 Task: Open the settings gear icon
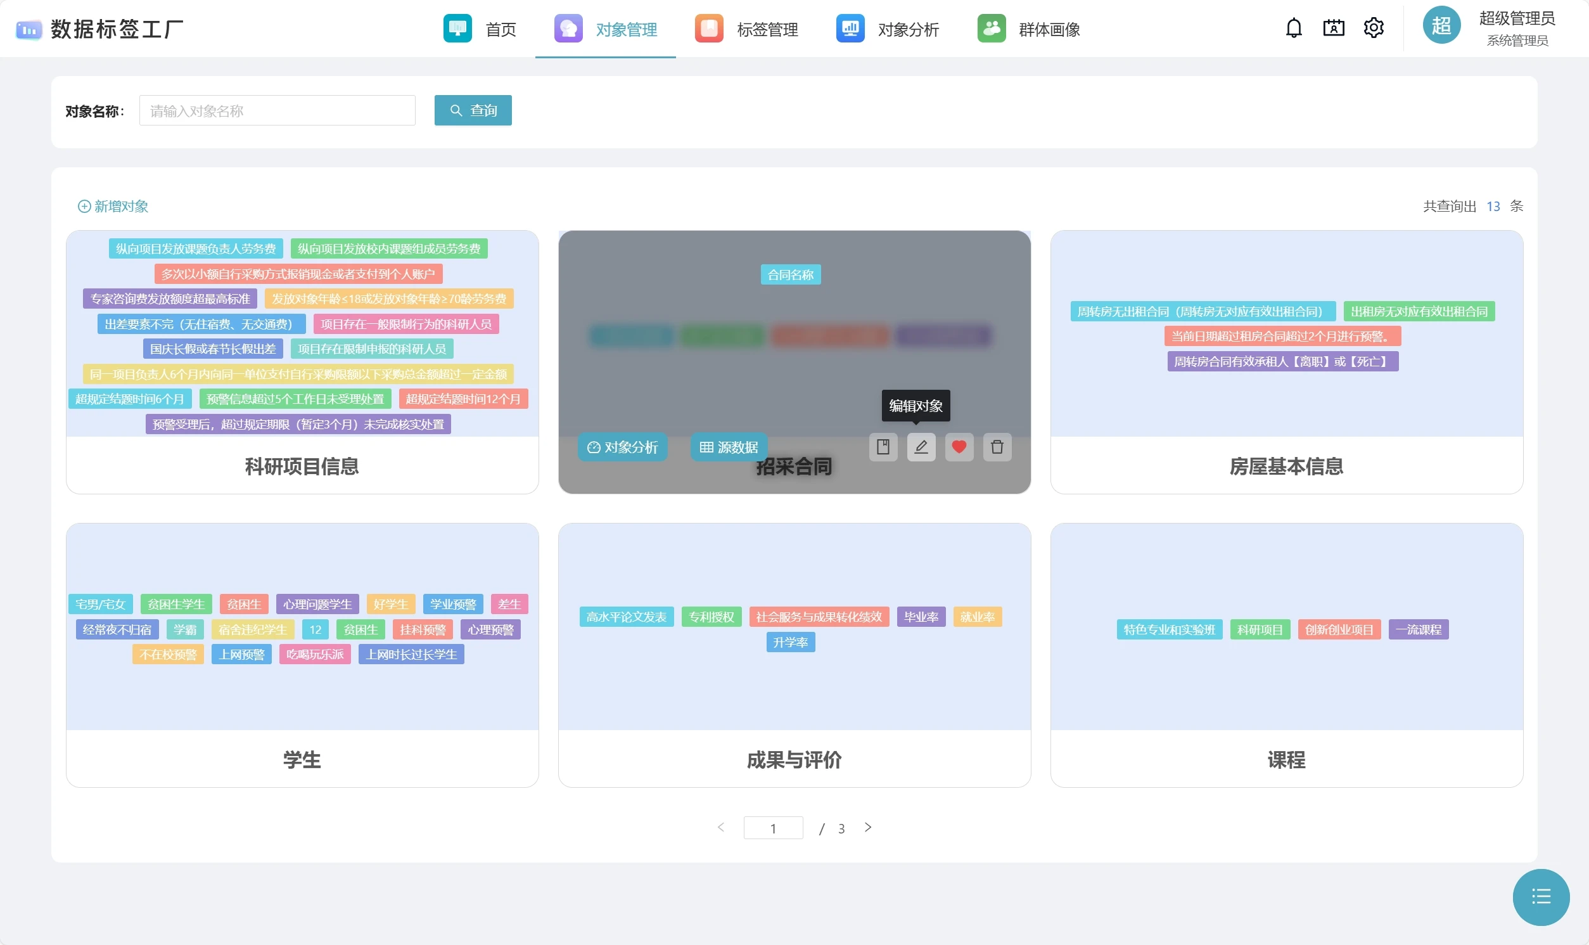tap(1374, 28)
